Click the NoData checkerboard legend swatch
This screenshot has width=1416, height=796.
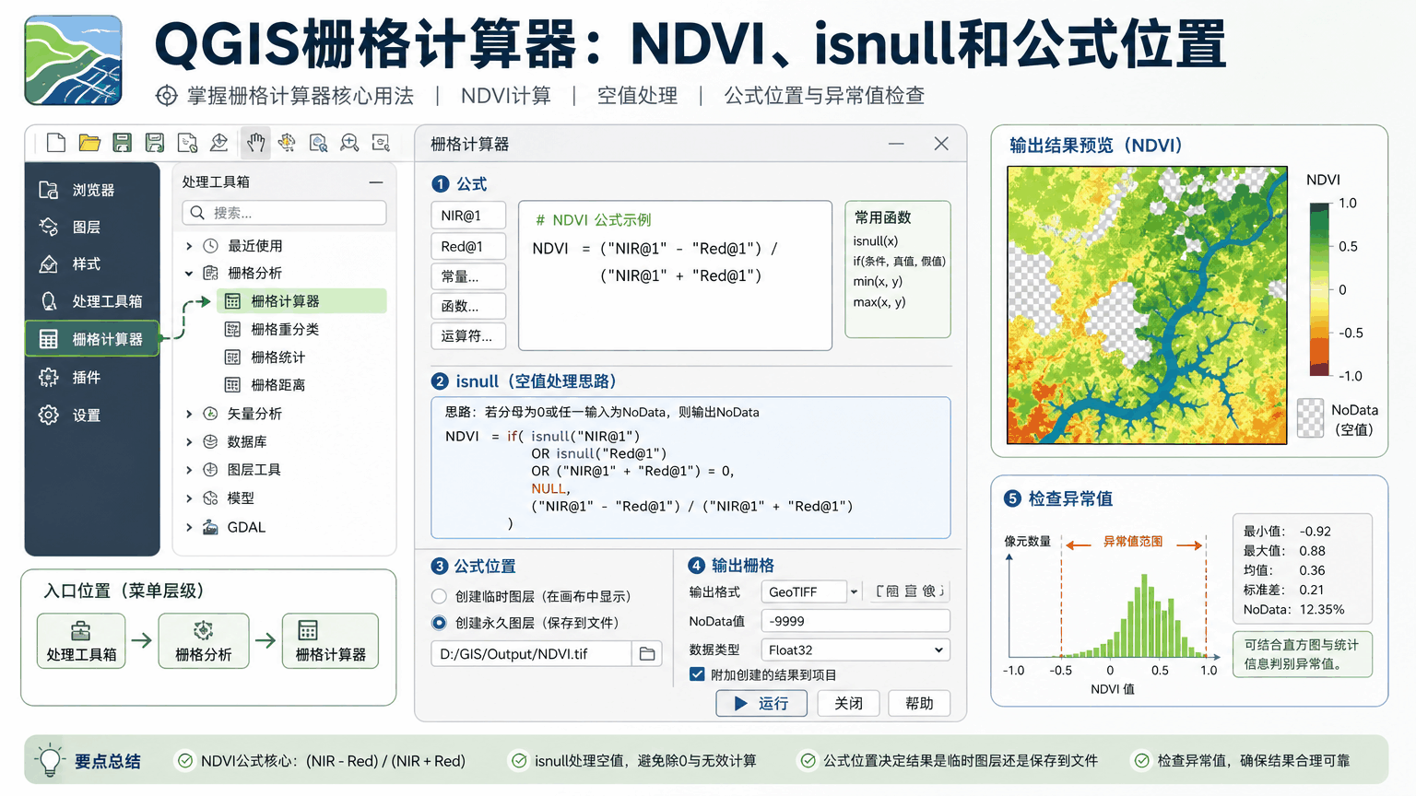[x=1310, y=418]
